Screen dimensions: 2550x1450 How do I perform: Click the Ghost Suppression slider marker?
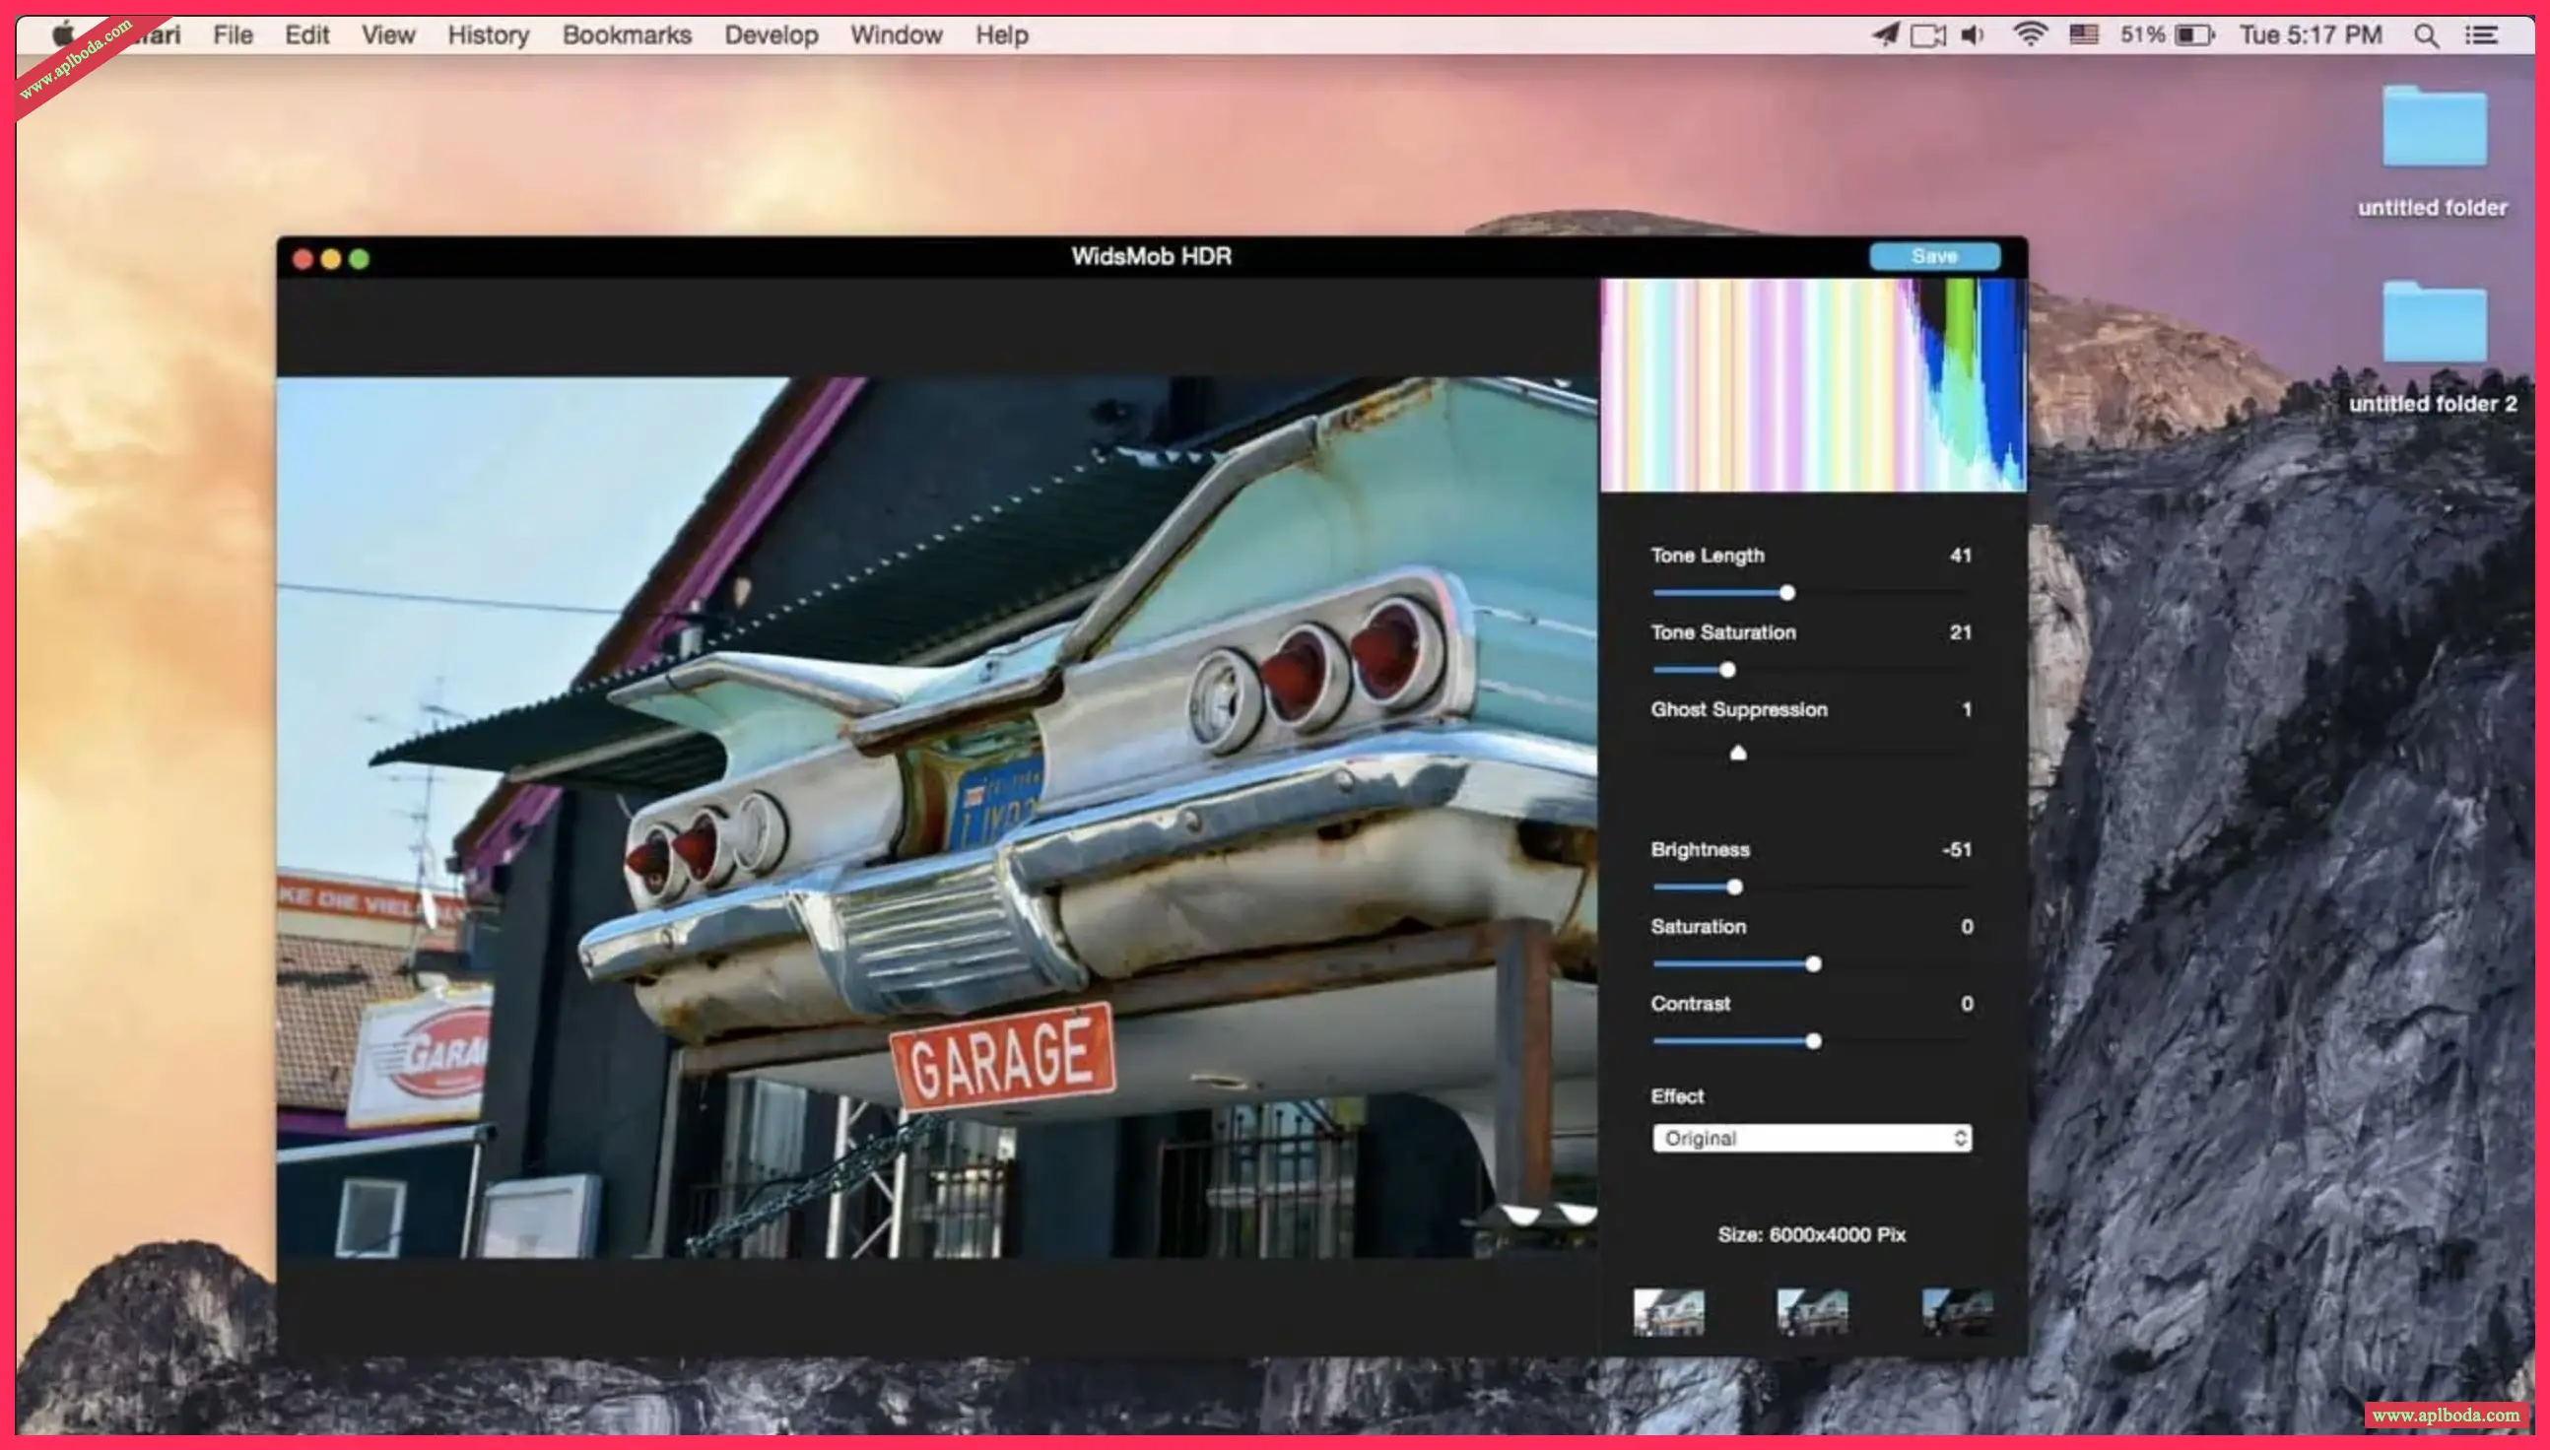[1738, 754]
